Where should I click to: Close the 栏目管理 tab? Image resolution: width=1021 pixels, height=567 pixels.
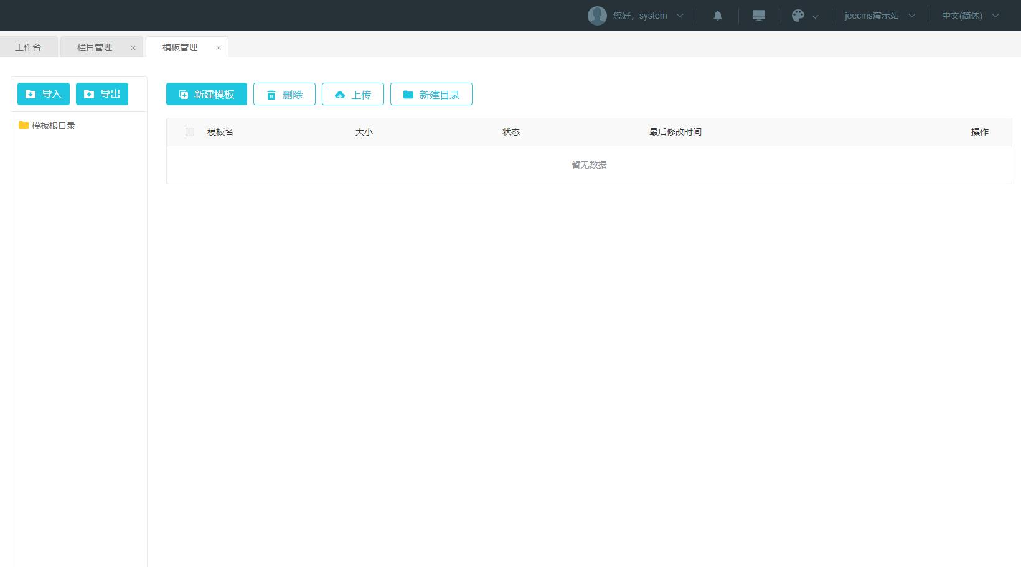[133, 48]
